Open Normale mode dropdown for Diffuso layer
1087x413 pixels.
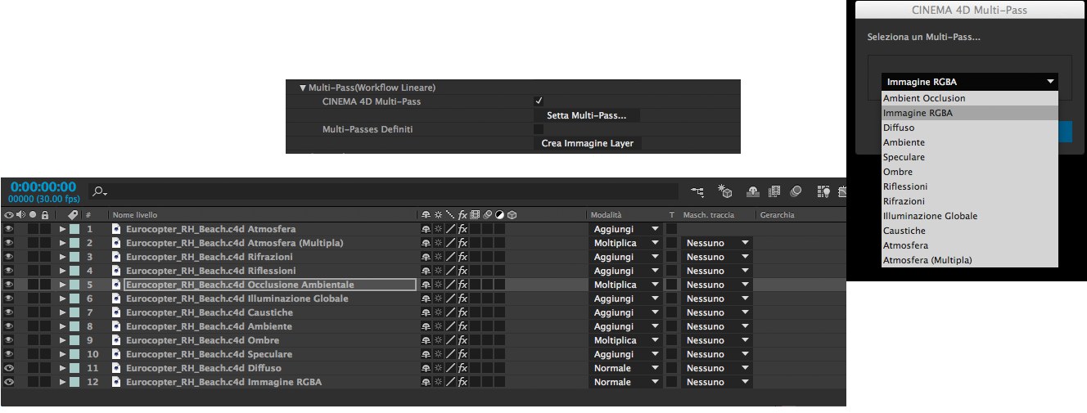(x=626, y=368)
